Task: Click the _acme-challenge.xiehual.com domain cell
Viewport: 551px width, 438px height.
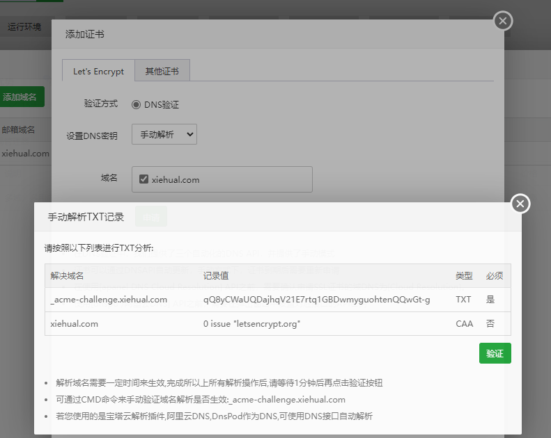Action: [109, 300]
